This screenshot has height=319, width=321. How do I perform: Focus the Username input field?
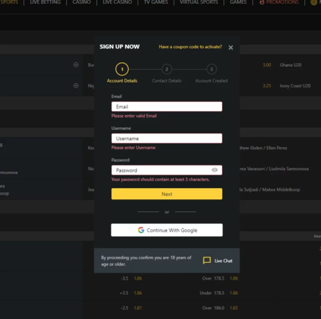[166, 138]
